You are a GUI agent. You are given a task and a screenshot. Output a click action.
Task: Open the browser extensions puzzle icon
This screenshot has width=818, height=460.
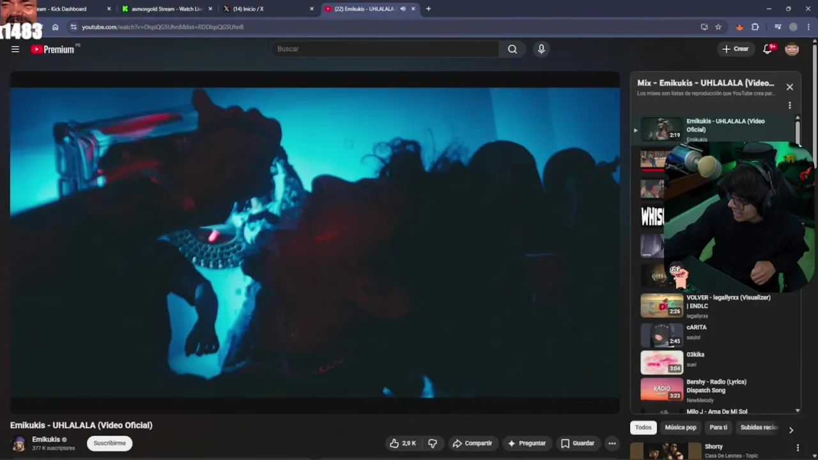[755, 27]
